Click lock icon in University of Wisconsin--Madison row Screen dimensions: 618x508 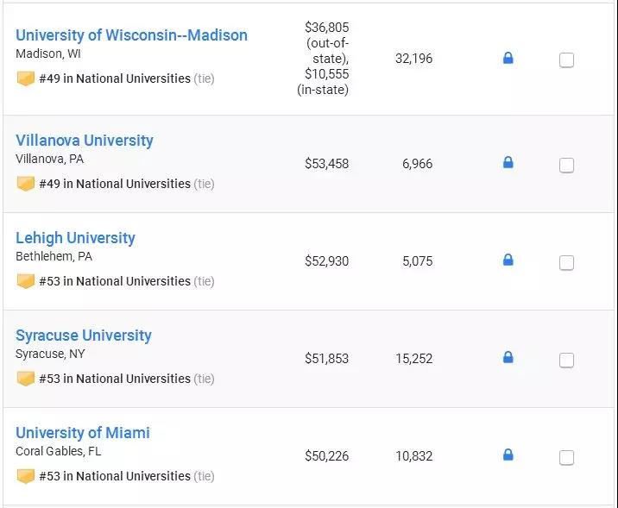pyautogui.click(x=508, y=59)
